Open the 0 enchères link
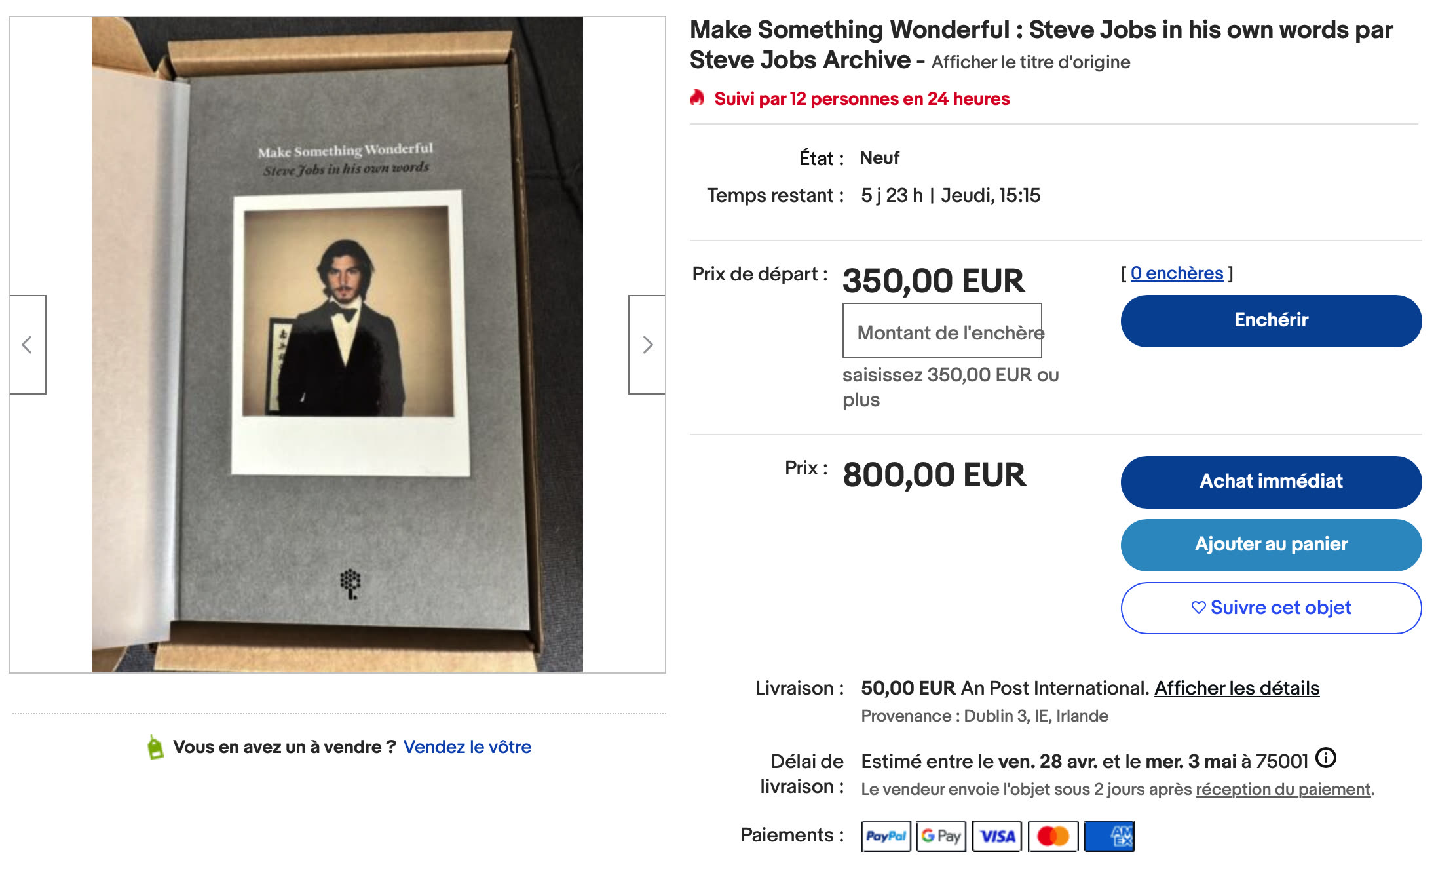This screenshot has width=1436, height=869. [1177, 273]
